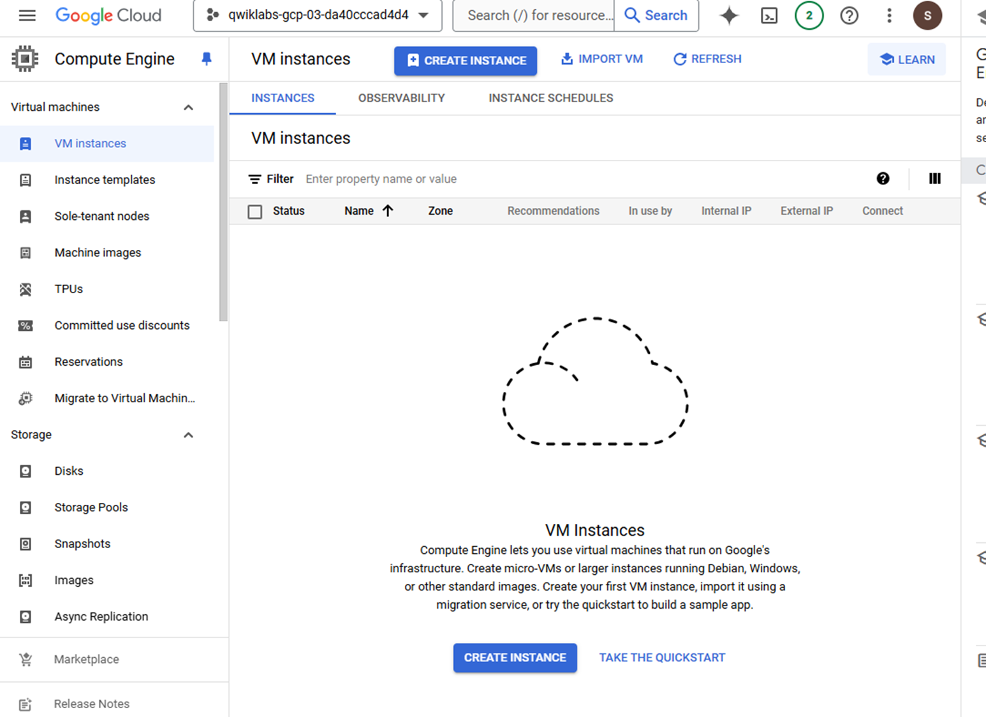Click the Filter lines icon
Screen dimensions: 986x717
pos(254,179)
